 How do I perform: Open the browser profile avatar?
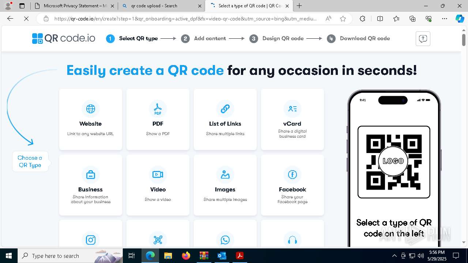pyautogui.click(x=8, y=6)
